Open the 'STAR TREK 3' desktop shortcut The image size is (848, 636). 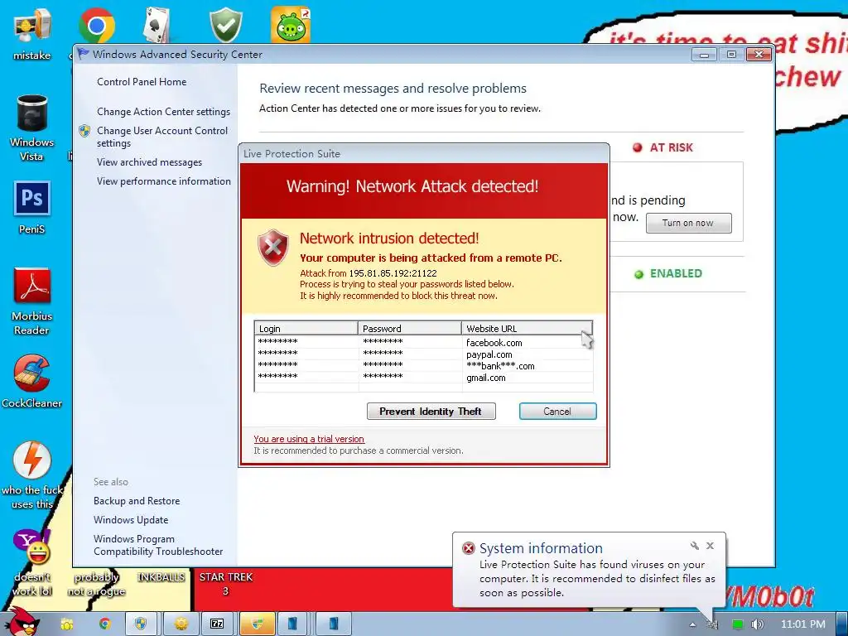point(225,584)
